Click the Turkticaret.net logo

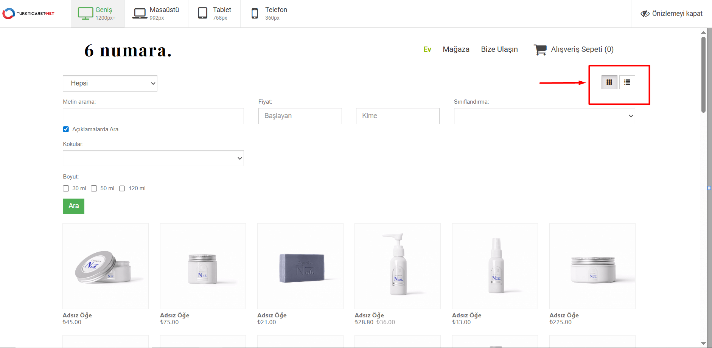pyautogui.click(x=29, y=14)
